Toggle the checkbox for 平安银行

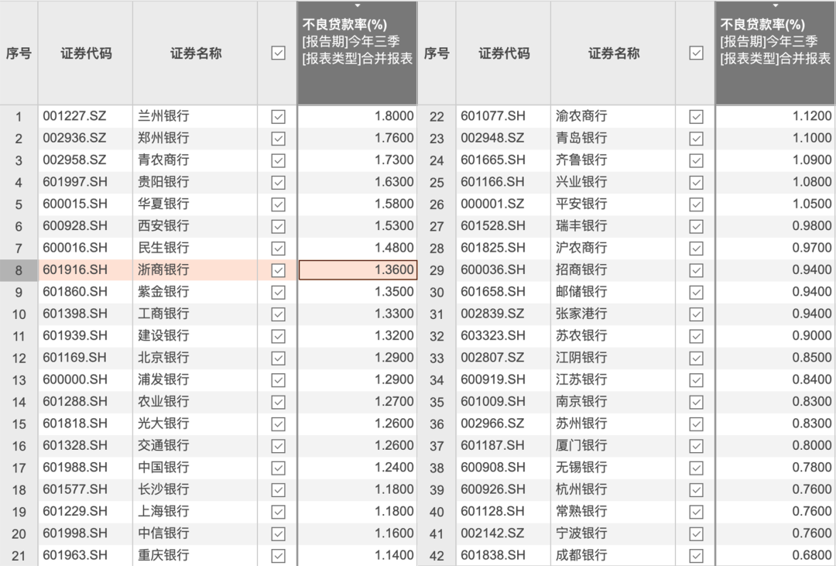[x=694, y=204]
